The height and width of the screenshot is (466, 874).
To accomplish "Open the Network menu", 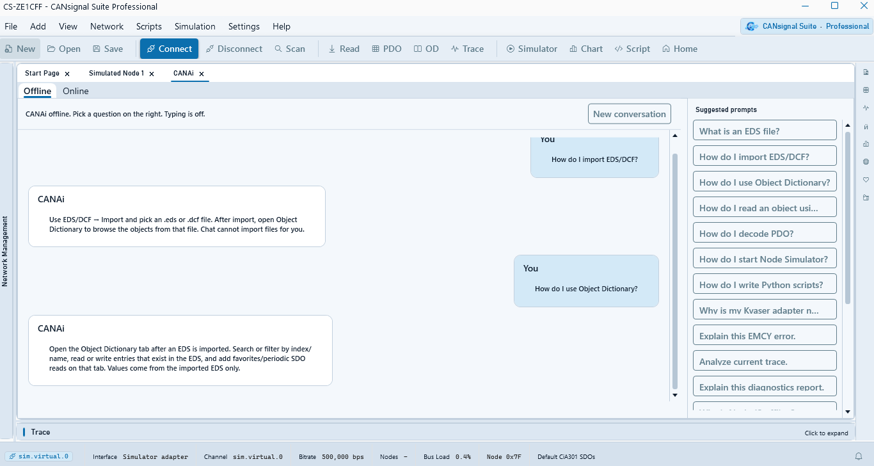I will [x=107, y=26].
